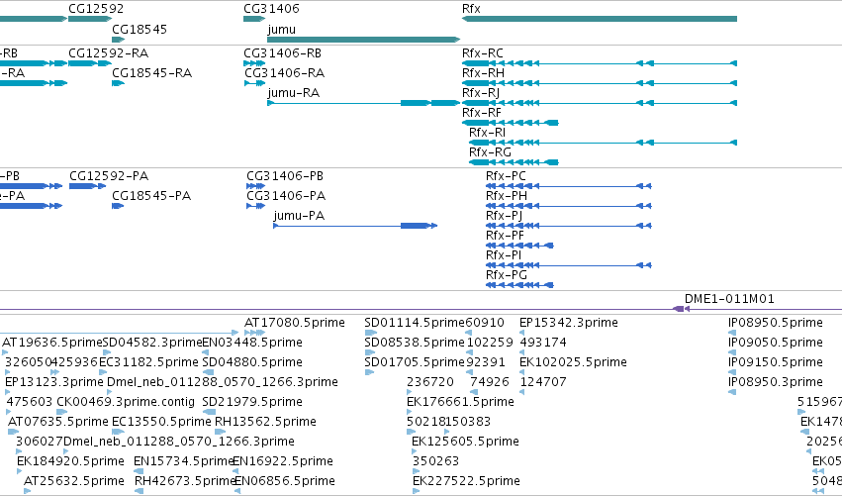Click EST AT25632.5prime
The width and height of the screenshot is (842, 496).
tap(73, 481)
